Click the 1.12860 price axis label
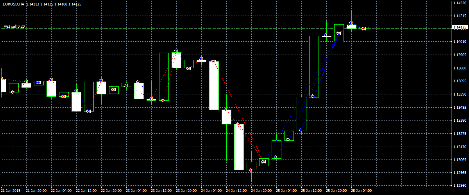 point(460,186)
